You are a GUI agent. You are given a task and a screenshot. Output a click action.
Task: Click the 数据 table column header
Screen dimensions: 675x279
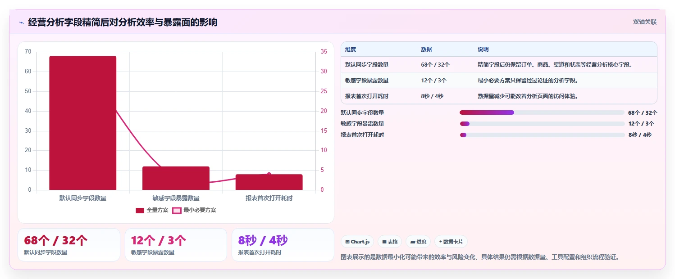pos(426,49)
